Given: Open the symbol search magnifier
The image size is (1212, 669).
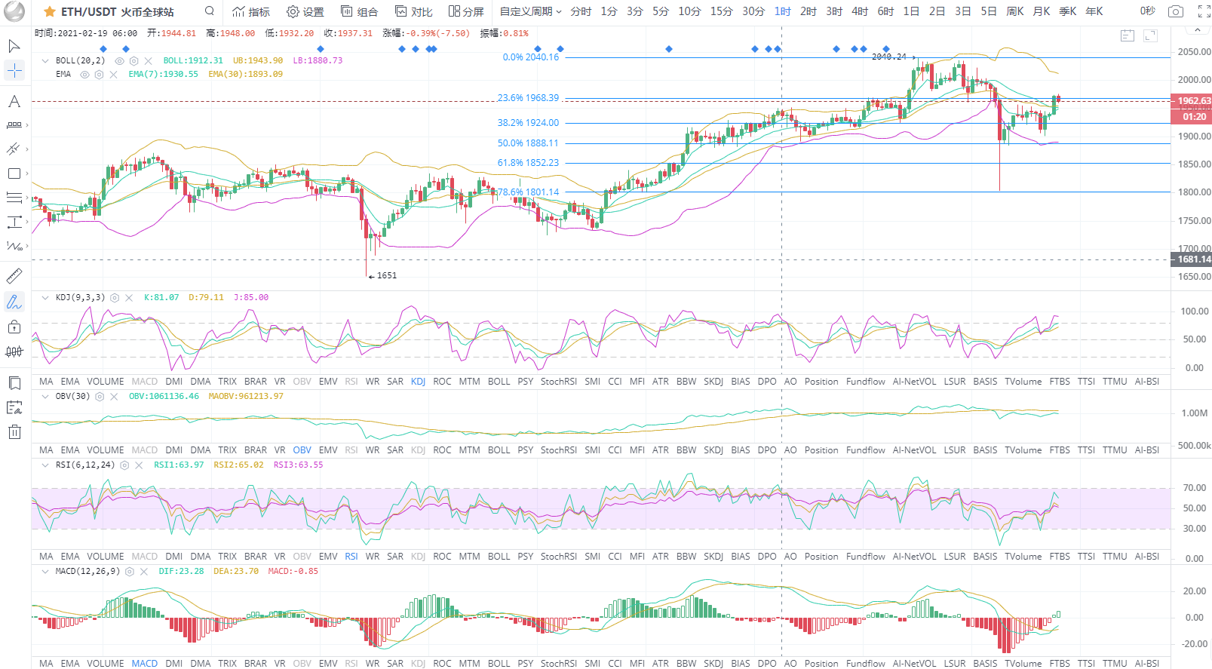Looking at the screenshot, I should coord(210,11).
